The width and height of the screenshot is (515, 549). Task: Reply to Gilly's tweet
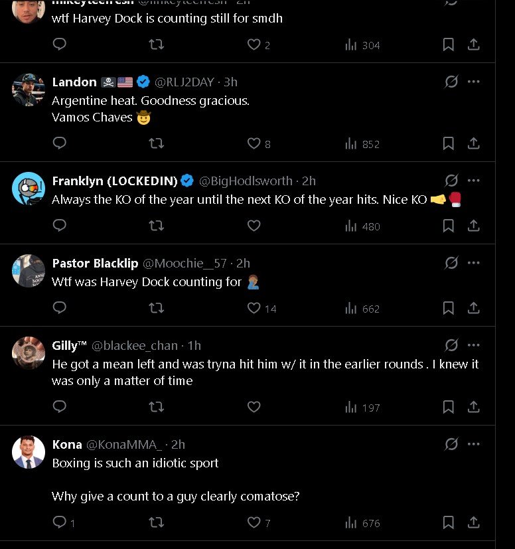59,407
